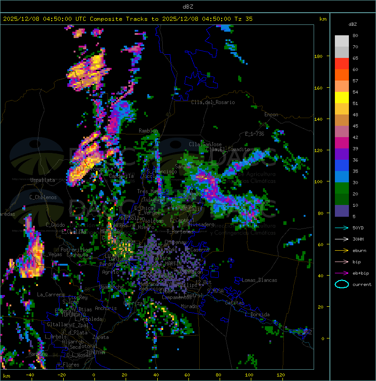Click the Encon label on the map
This screenshot has width=376, height=381.
coord(271,114)
